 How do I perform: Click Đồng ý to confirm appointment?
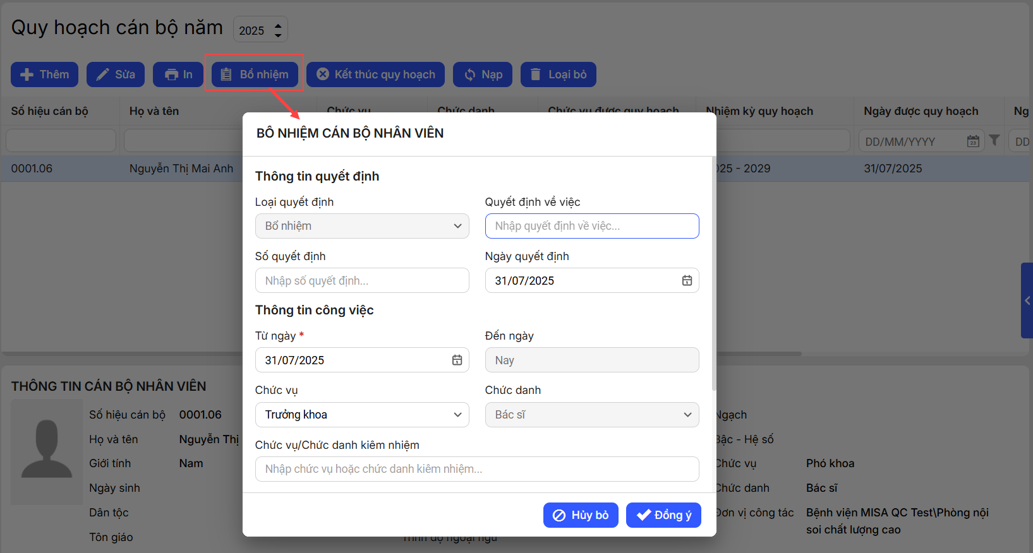click(x=663, y=515)
